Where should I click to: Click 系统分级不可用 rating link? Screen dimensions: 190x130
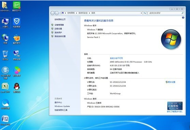116,58
